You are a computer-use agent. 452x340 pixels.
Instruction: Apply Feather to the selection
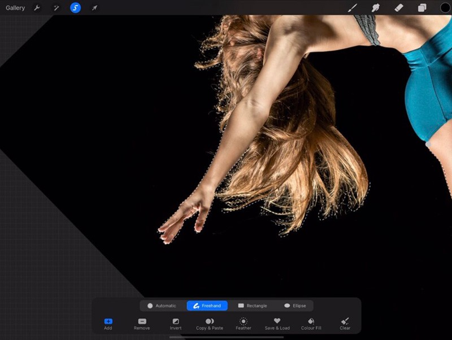(x=242, y=324)
